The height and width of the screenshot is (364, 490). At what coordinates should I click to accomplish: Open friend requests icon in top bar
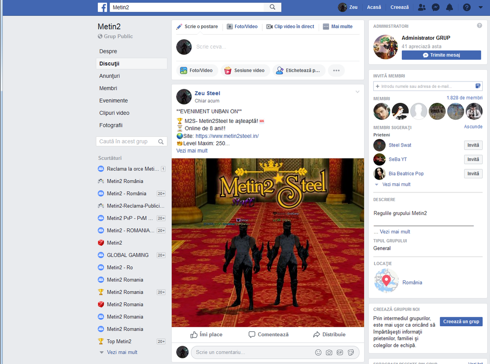[x=421, y=7]
